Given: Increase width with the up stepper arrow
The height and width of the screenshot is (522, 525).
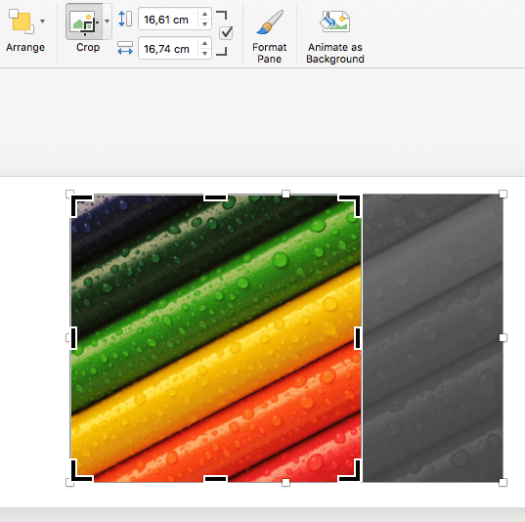Looking at the screenshot, I should pyautogui.click(x=204, y=43).
